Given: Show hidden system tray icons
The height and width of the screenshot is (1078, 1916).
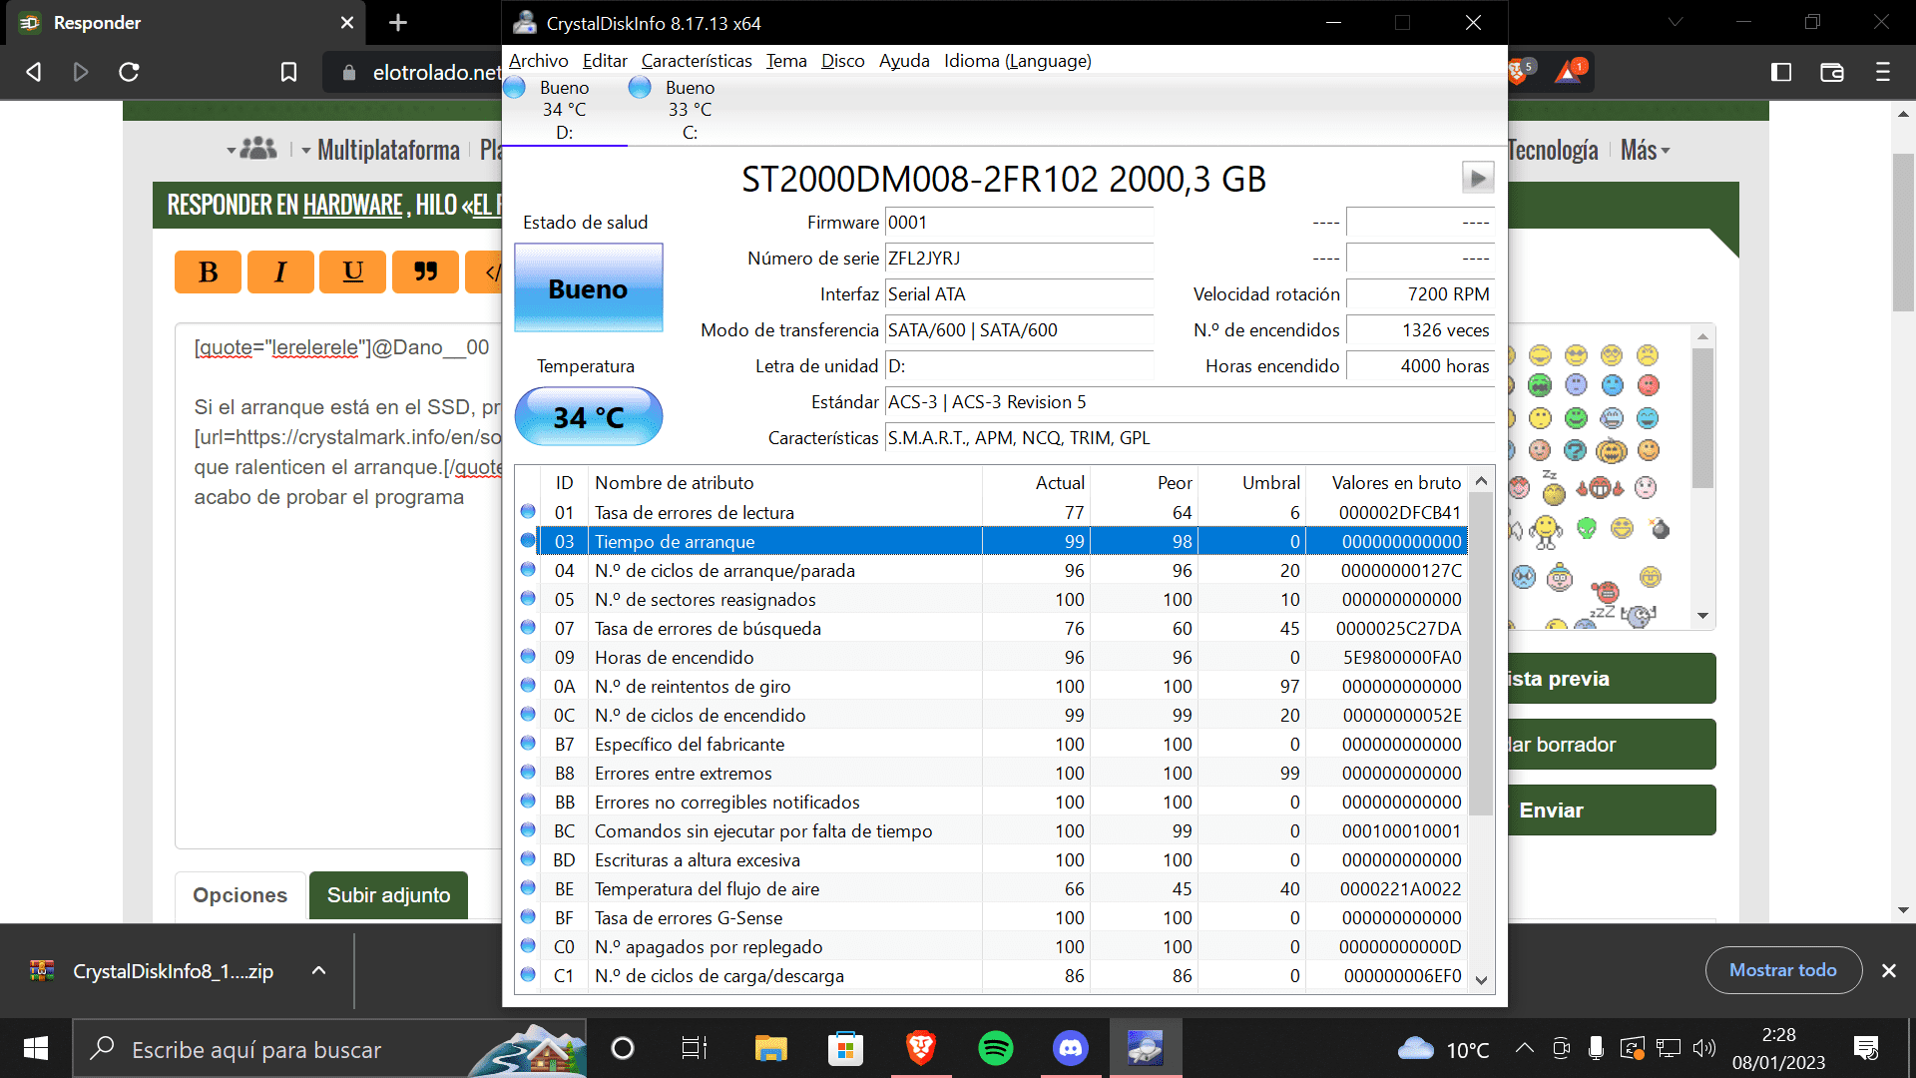Looking at the screenshot, I should pos(1524,1048).
